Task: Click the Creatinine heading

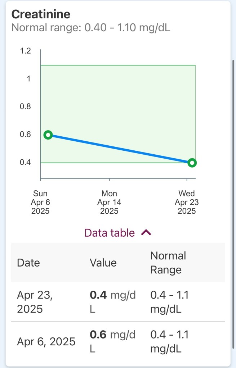Action: tap(41, 14)
